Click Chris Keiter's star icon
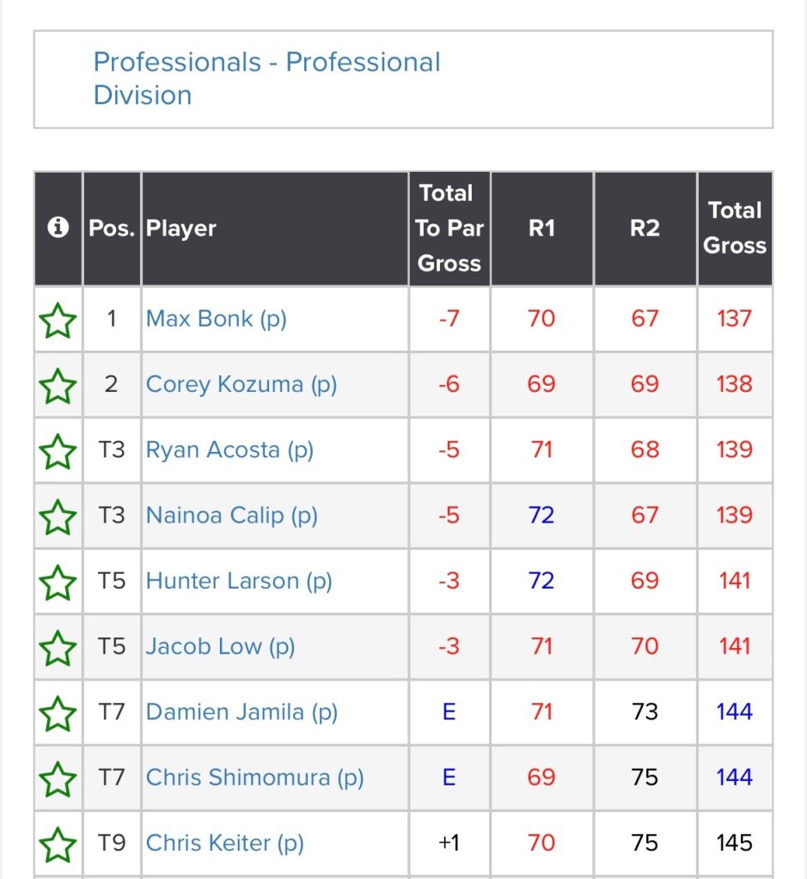 pos(58,844)
